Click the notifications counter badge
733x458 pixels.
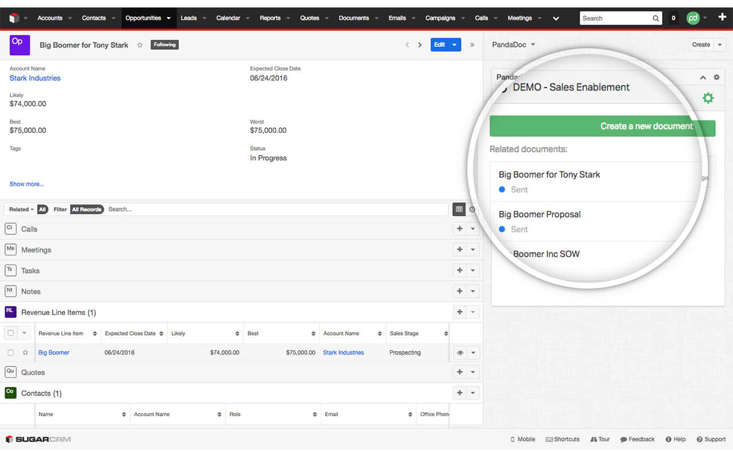(x=673, y=18)
